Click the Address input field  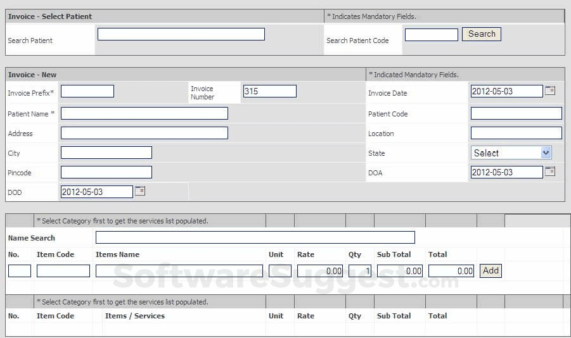144,133
